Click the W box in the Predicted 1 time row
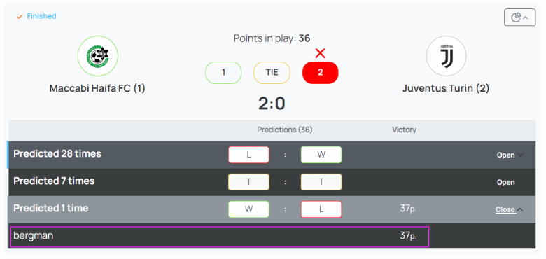The height and width of the screenshot is (259, 546). pos(248,209)
